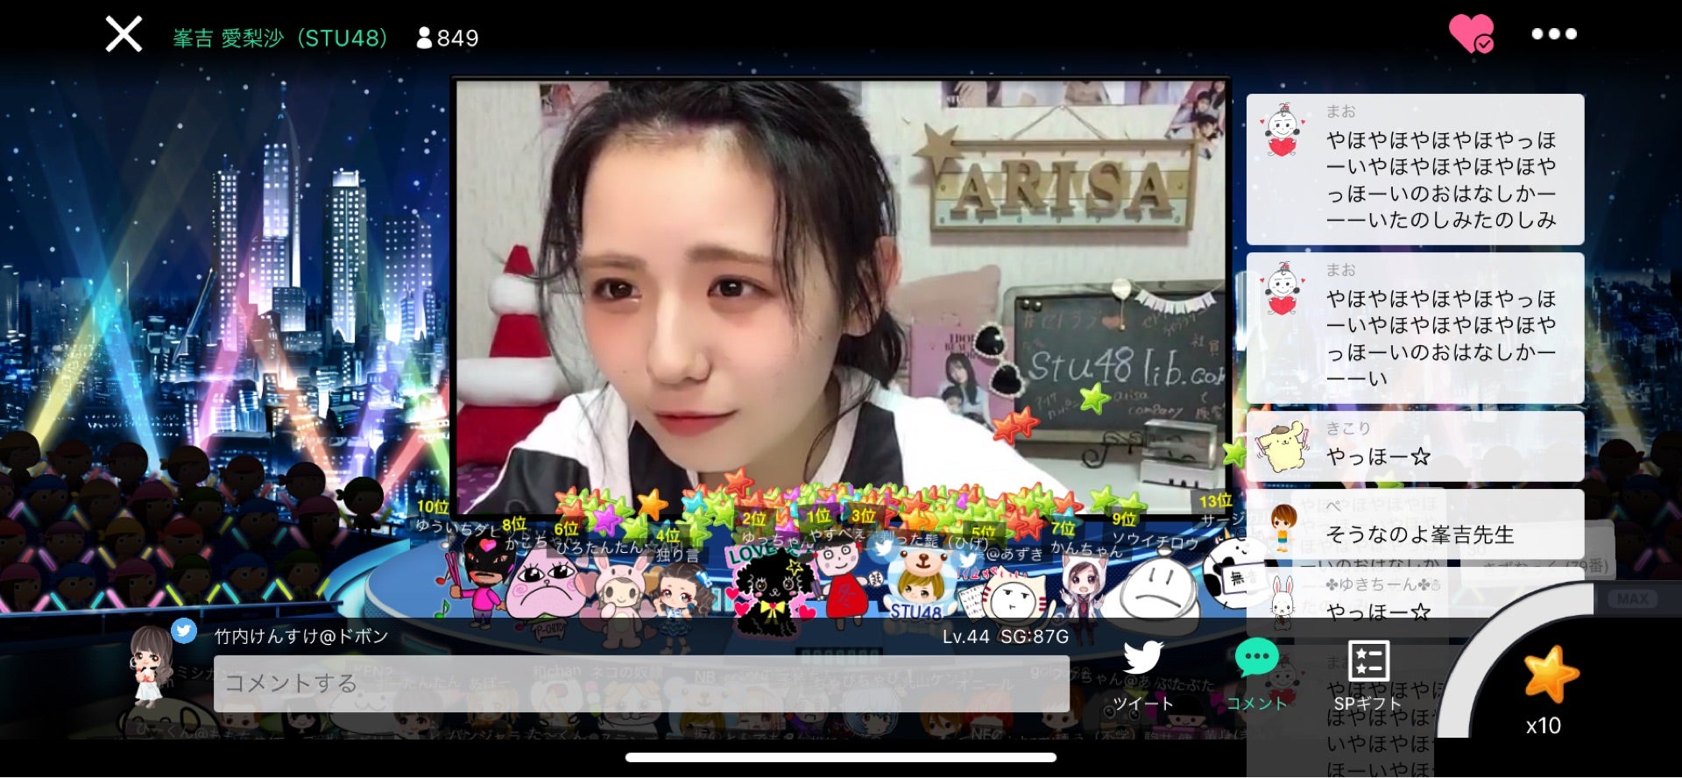Open the SPギフト gift list
The width and height of the screenshot is (1682, 778).
tap(1368, 675)
